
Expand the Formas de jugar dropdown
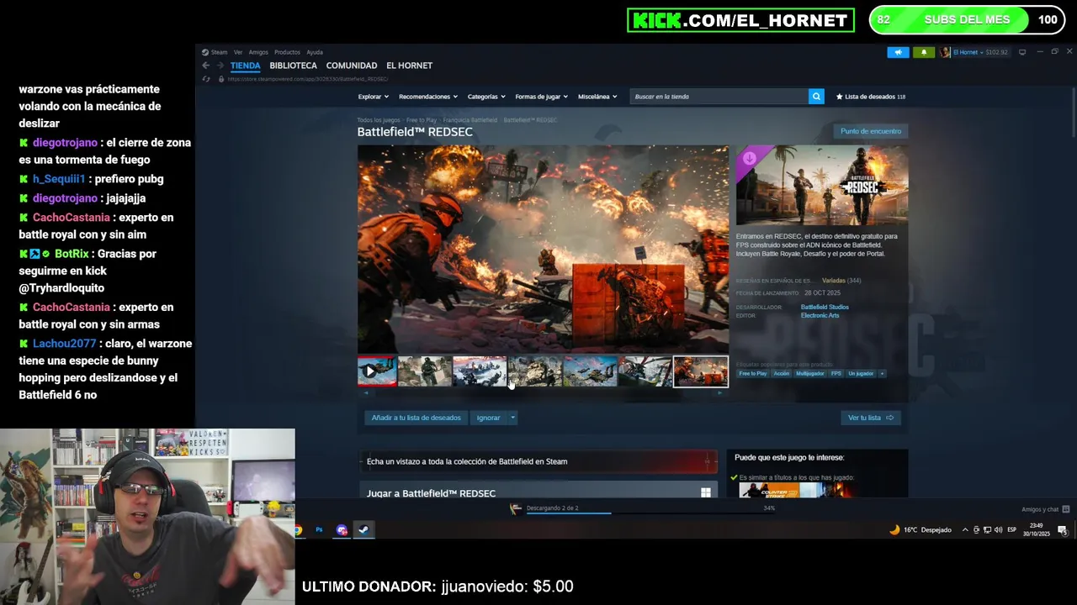pos(541,97)
